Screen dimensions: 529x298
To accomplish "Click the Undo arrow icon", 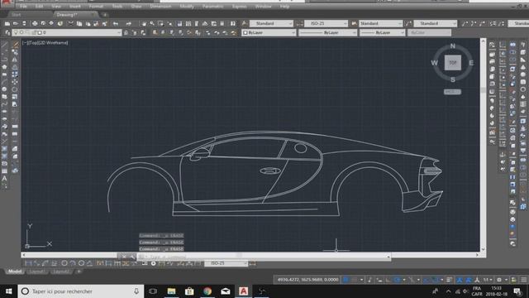I will (x=116, y=24).
